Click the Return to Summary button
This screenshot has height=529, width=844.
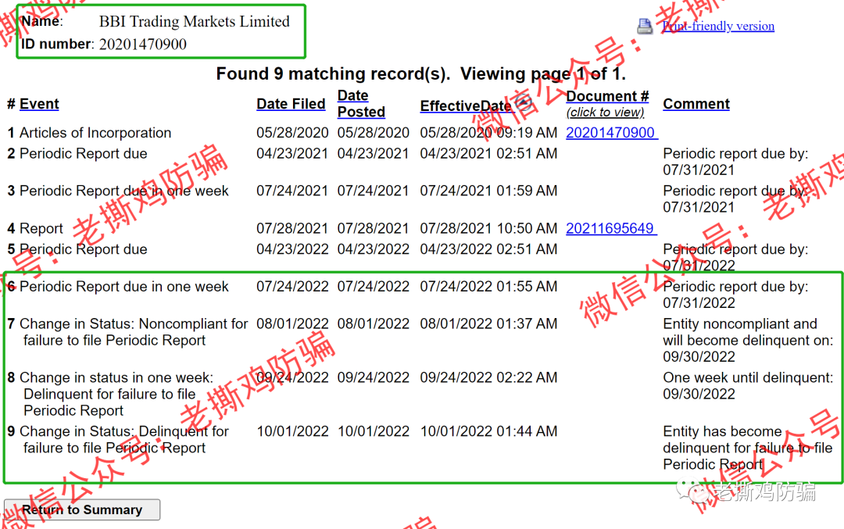pyautogui.click(x=82, y=509)
